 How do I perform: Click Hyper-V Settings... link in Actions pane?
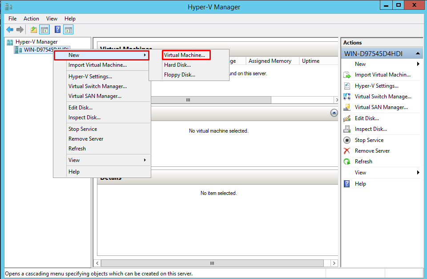coord(377,86)
